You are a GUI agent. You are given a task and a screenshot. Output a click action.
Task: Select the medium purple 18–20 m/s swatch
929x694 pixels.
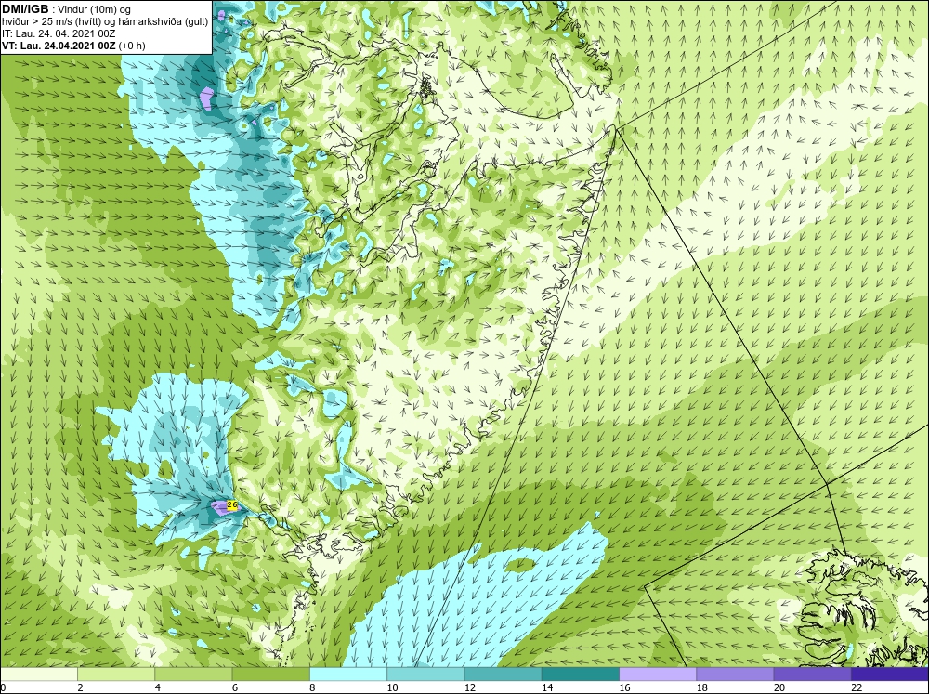tap(735, 674)
